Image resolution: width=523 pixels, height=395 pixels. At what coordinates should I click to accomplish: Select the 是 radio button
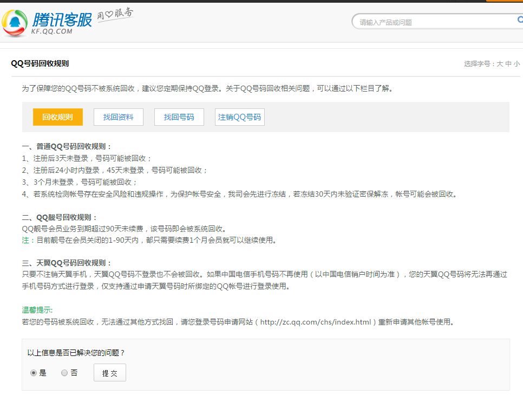click(x=34, y=373)
